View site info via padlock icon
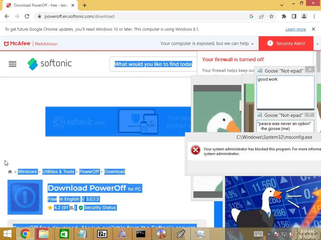Viewport: 321px width, 240px height. (x=39, y=16)
